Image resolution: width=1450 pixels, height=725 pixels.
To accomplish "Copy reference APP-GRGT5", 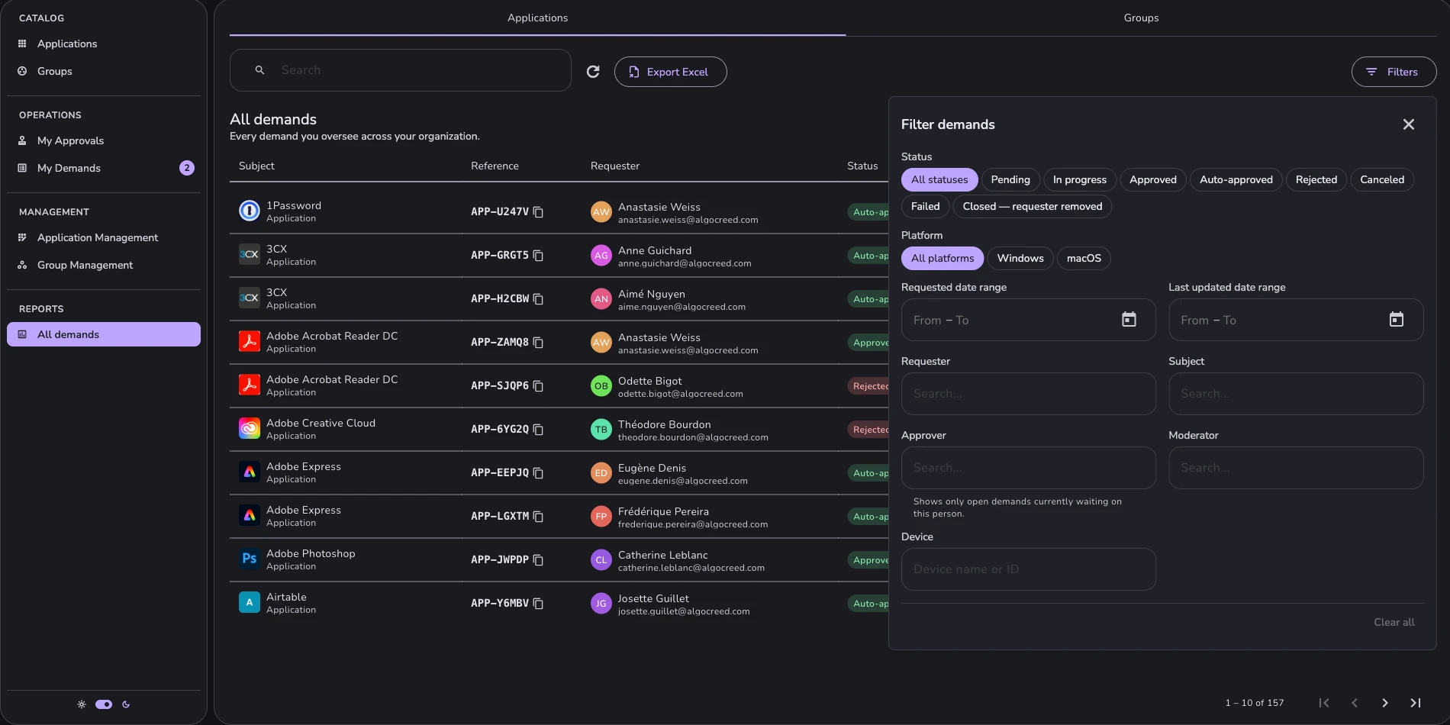I will click(538, 256).
